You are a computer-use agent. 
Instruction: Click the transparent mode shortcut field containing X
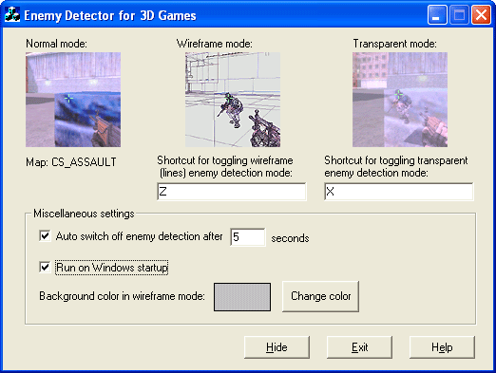399,192
